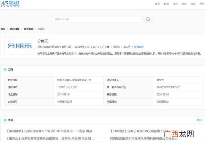Click 成立时间：2013-08-15 in the header
Viewport: 205px width, 143px height.
87,47
